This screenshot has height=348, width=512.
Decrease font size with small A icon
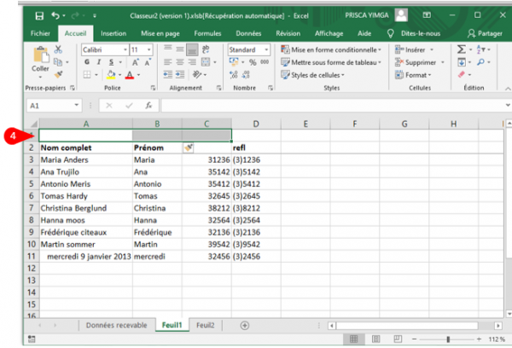pos(148,62)
